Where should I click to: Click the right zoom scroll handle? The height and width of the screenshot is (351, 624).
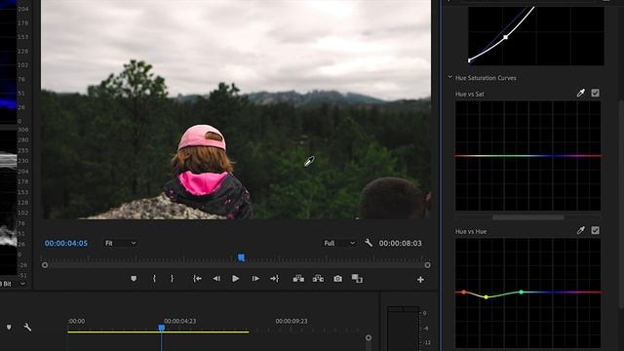(427, 265)
